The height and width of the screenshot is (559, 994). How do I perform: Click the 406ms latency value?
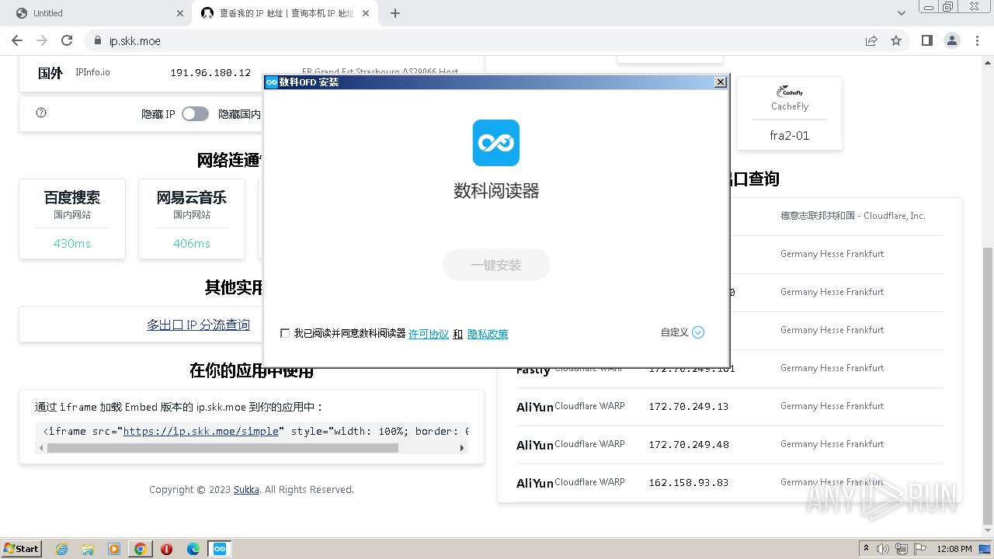click(192, 243)
